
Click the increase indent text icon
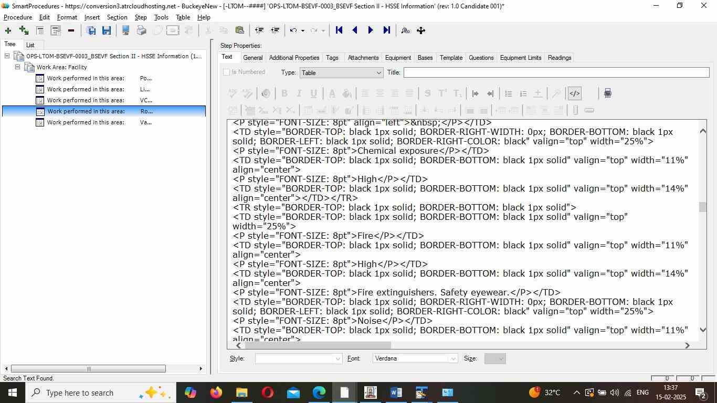pyautogui.click(x=476, y=93)
